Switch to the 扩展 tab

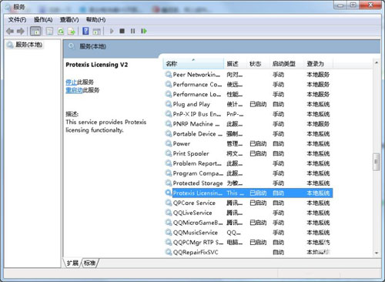click(72, 263)
